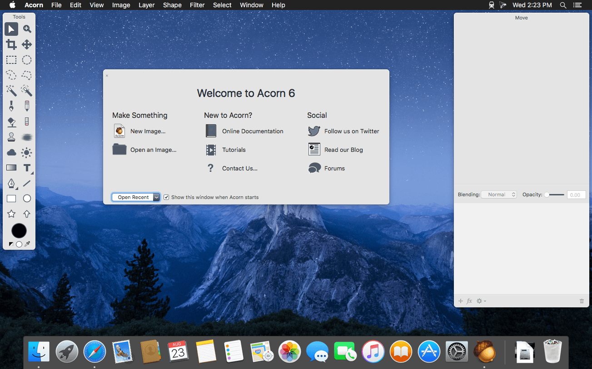
Task: Select the Clone Stamp tool
Action: [x=11, y=137]
